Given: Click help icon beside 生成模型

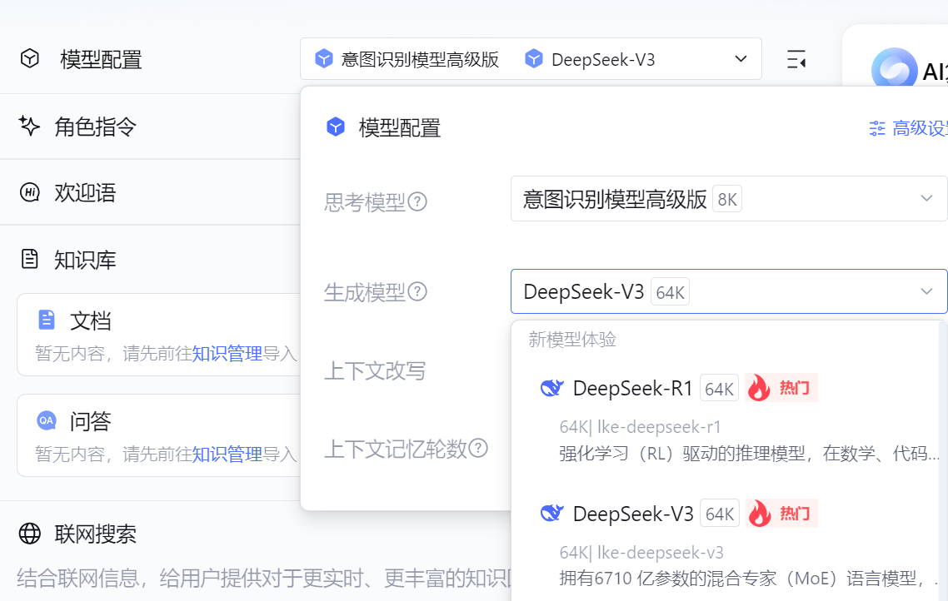Looking at the screenshot, I should coord(417,291).
